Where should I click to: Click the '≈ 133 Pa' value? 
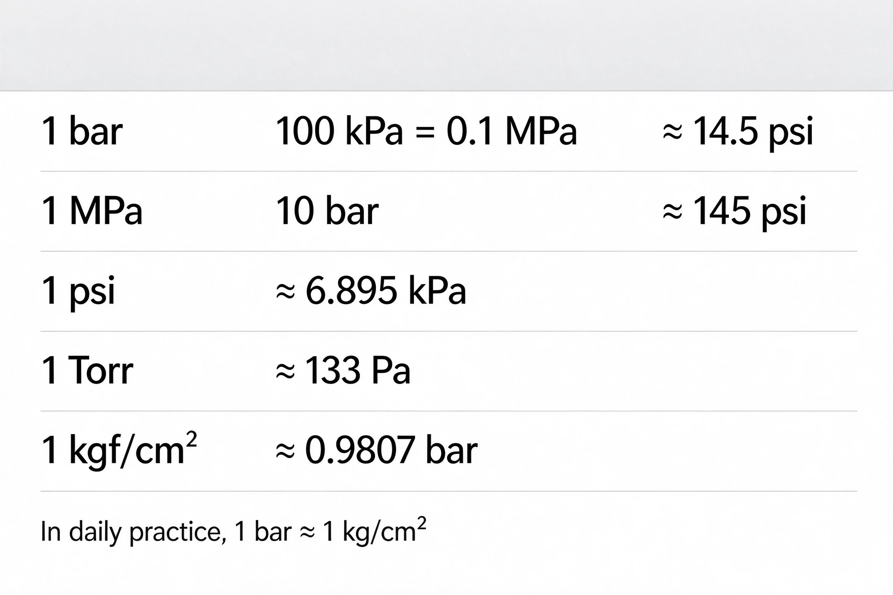point(343,370)
